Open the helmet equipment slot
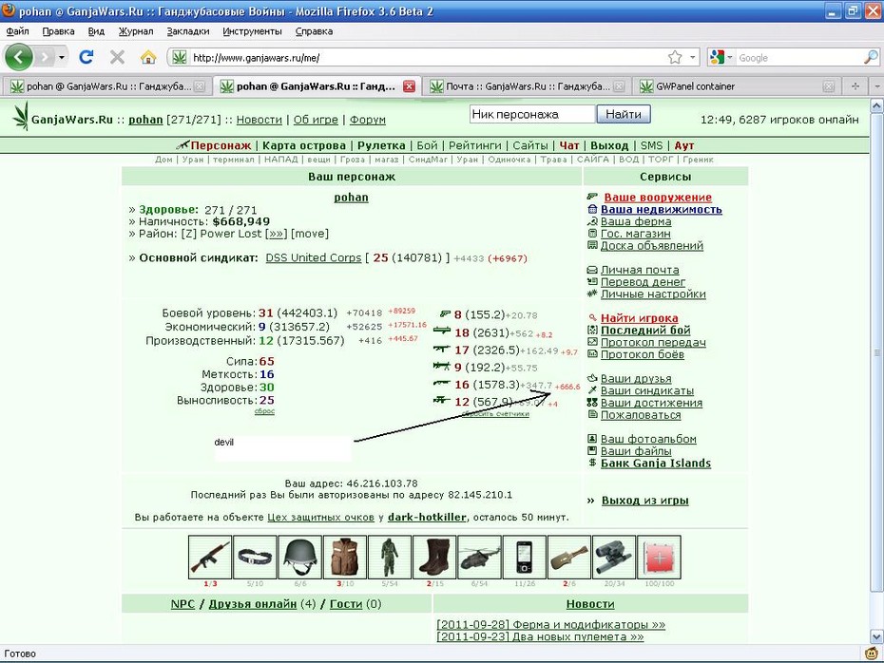Screen dimensions: 884x663 [300, 558]
